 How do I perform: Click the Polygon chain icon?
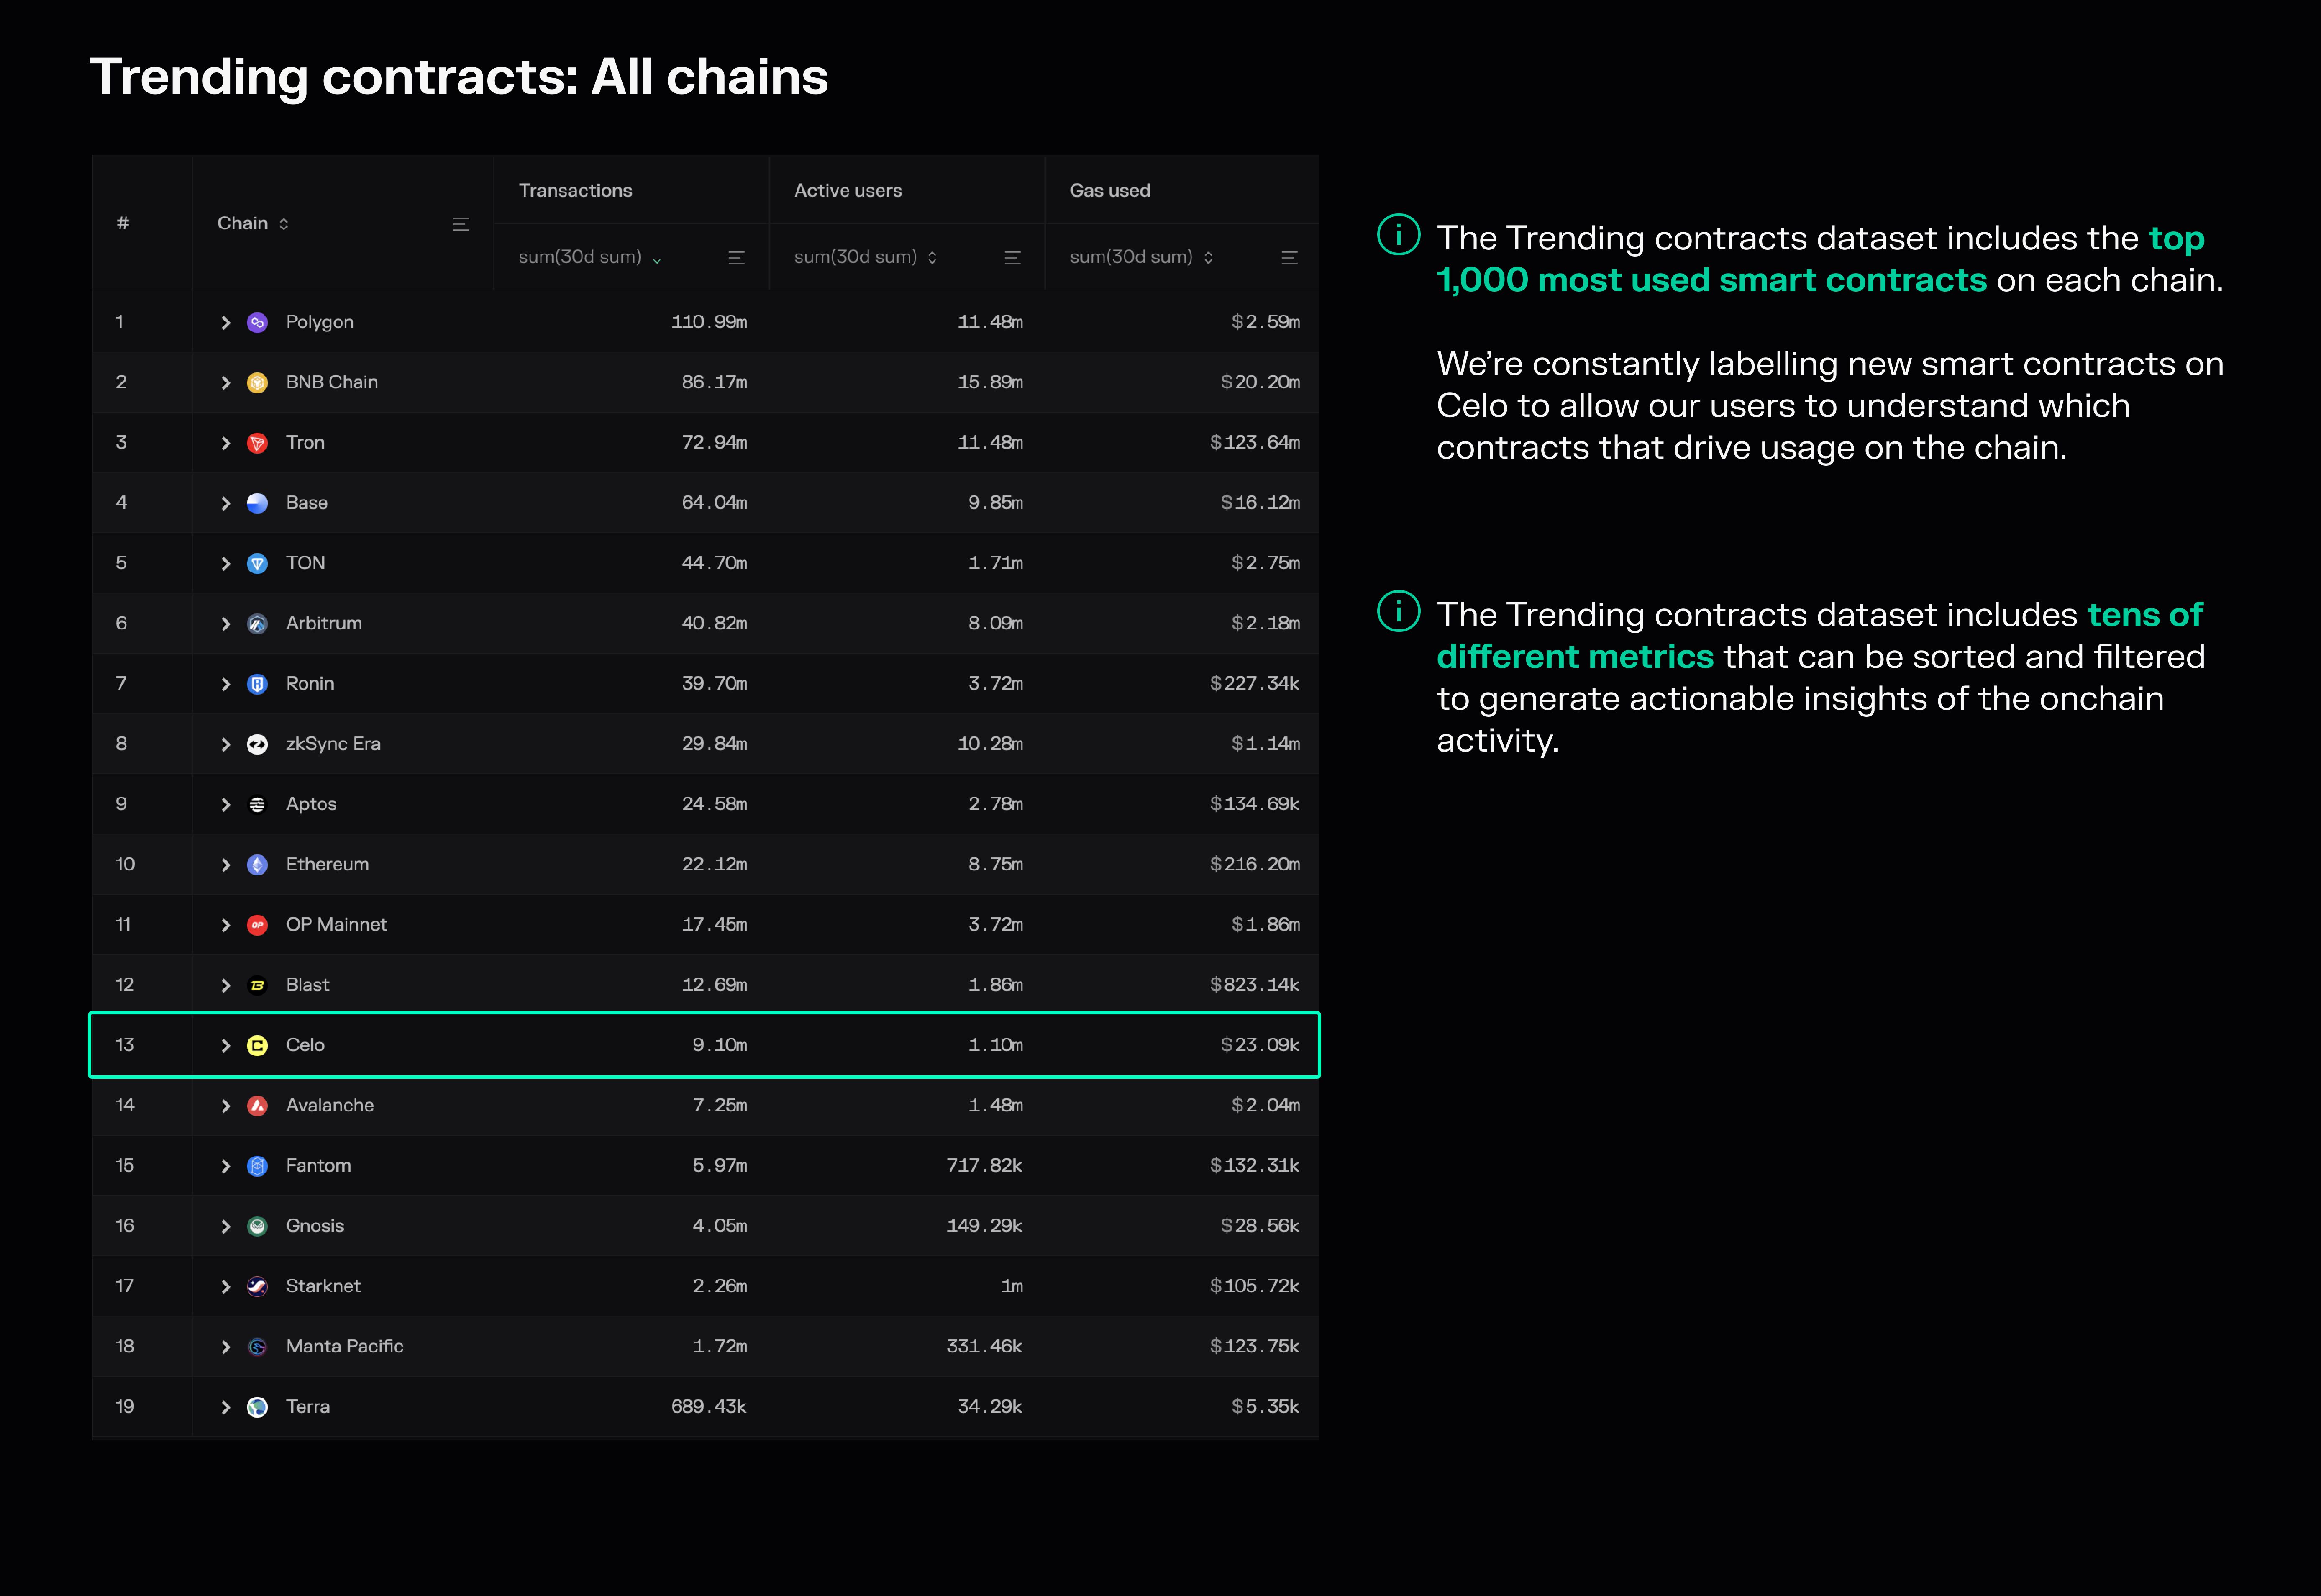tap(257, 322)
